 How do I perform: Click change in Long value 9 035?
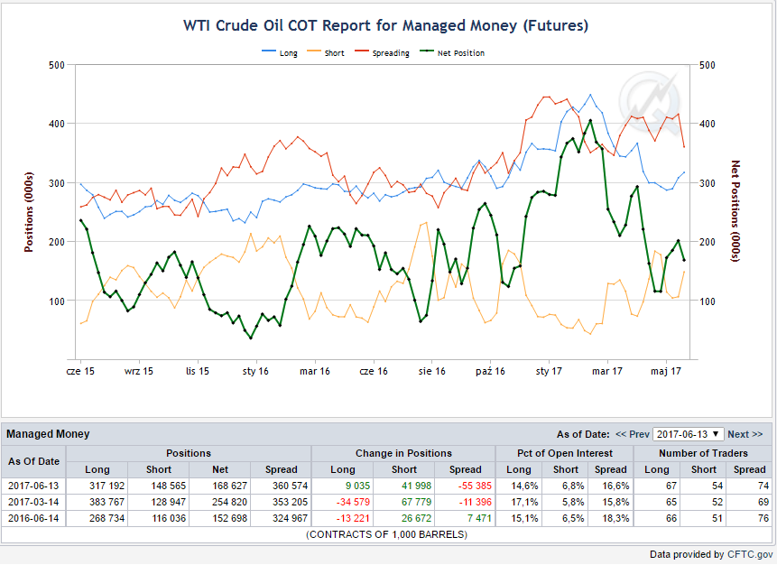click(357, 486)
